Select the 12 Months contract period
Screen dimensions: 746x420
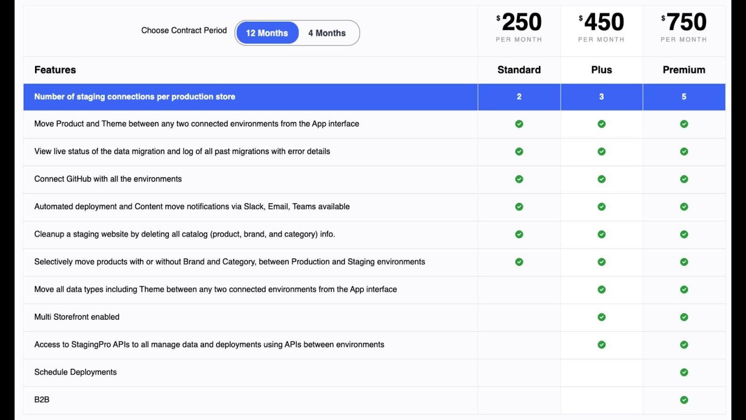[267, 33]
